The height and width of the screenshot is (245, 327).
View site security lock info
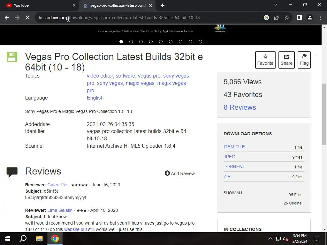(x=40, y=18)
